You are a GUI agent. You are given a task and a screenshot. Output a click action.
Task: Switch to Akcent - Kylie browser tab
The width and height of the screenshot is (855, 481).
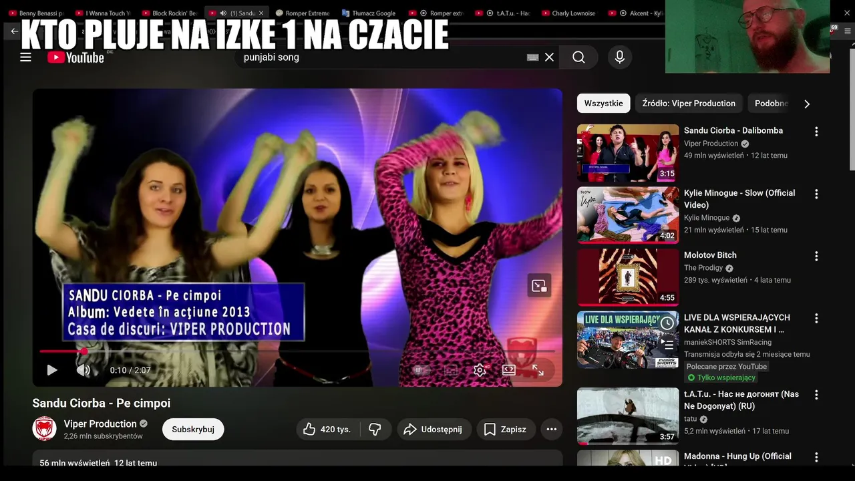coord(636,13)
